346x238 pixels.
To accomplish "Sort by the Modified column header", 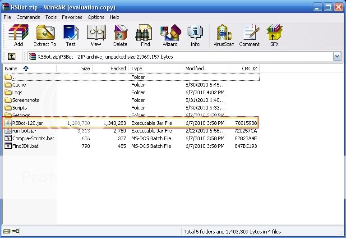I will click(x=205, y=69).
